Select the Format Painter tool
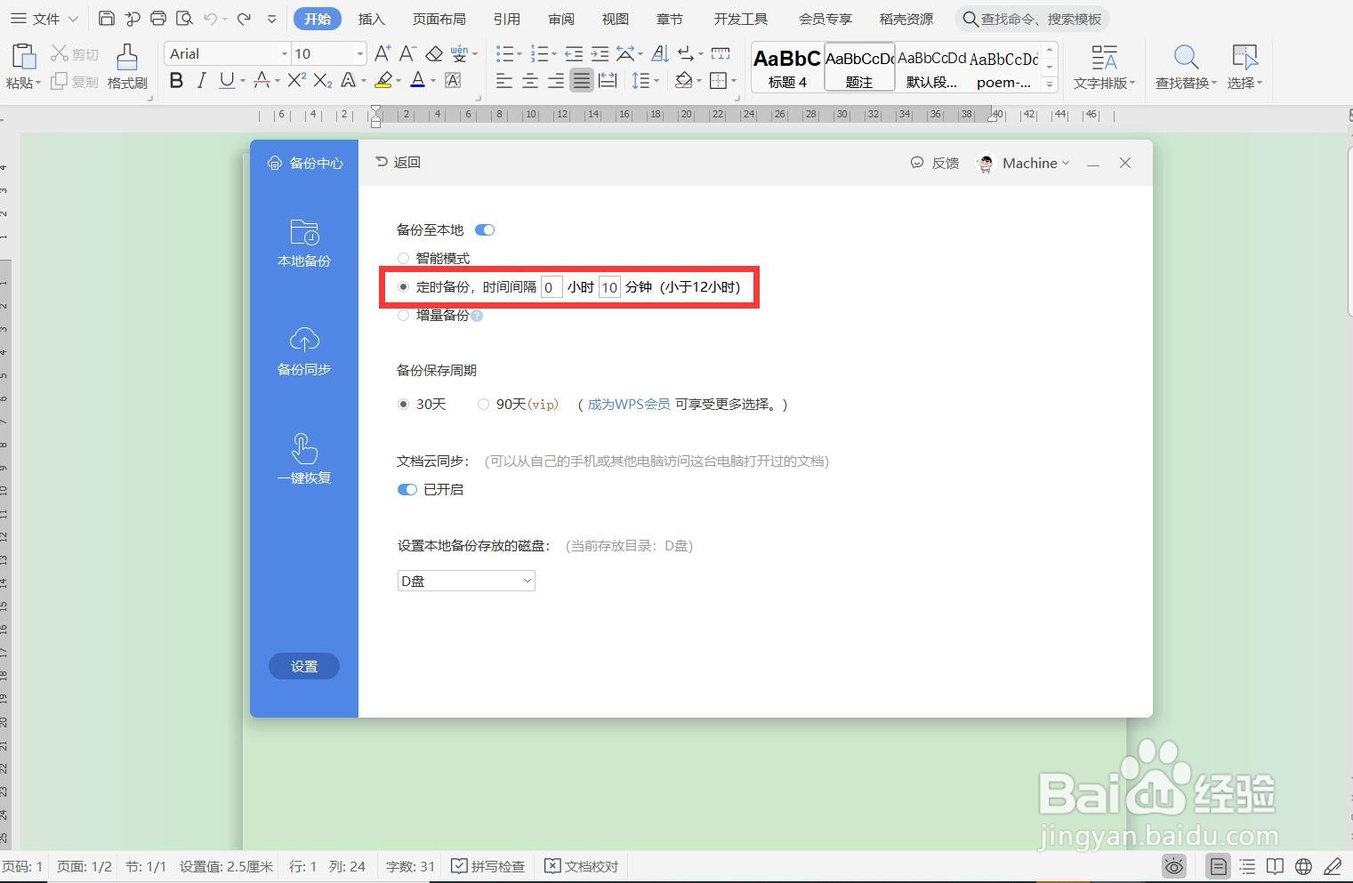1353x883 pixels. click(x=126, y=67)
